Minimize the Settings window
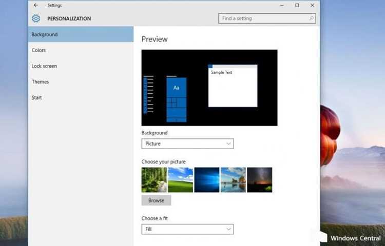This screenshot has width=385, height=246. tap(282, 5)
